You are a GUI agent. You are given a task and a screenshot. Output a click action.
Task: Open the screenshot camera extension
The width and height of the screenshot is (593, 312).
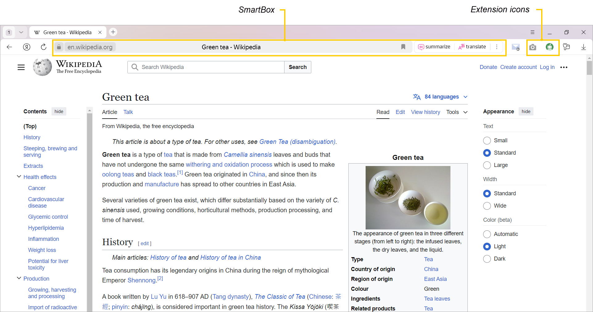pyautogui.click(x=533, y=47)
